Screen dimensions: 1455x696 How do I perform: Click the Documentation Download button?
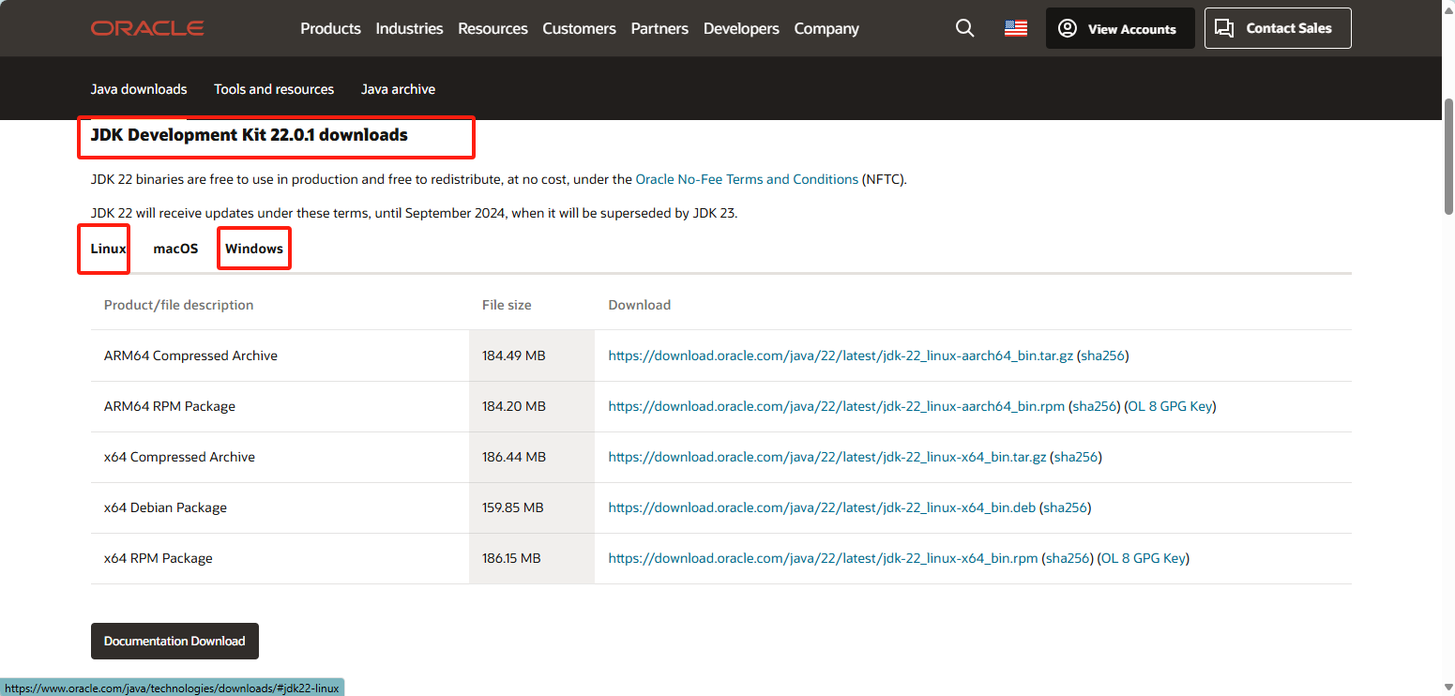coord(174,641)
